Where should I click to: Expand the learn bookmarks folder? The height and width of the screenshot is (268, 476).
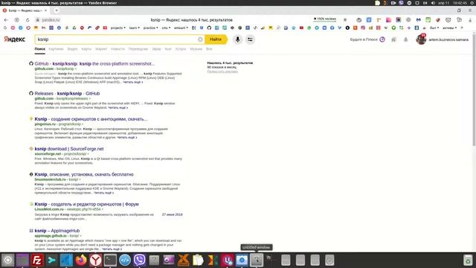(134, 28)
